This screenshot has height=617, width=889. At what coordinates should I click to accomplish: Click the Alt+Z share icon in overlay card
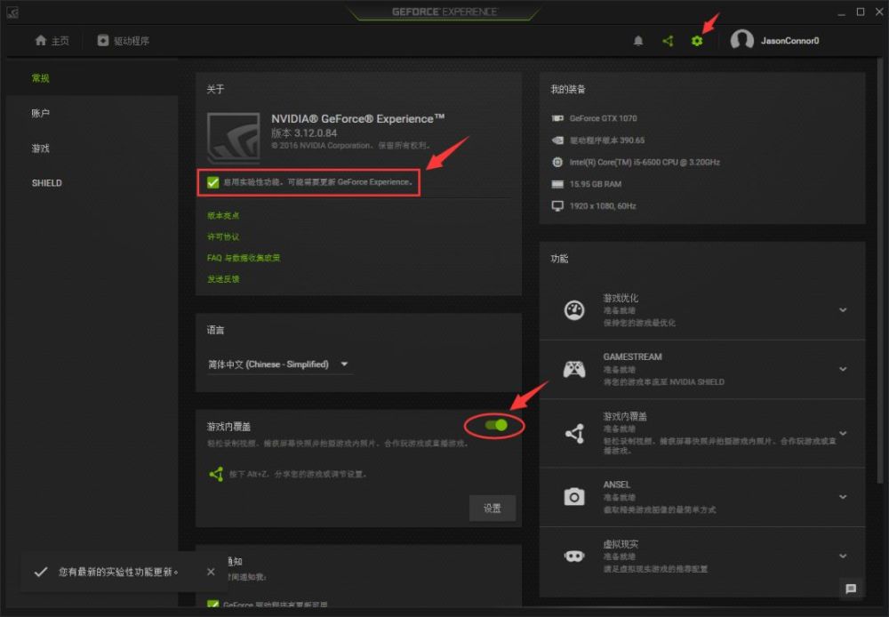tap(216, 474)
